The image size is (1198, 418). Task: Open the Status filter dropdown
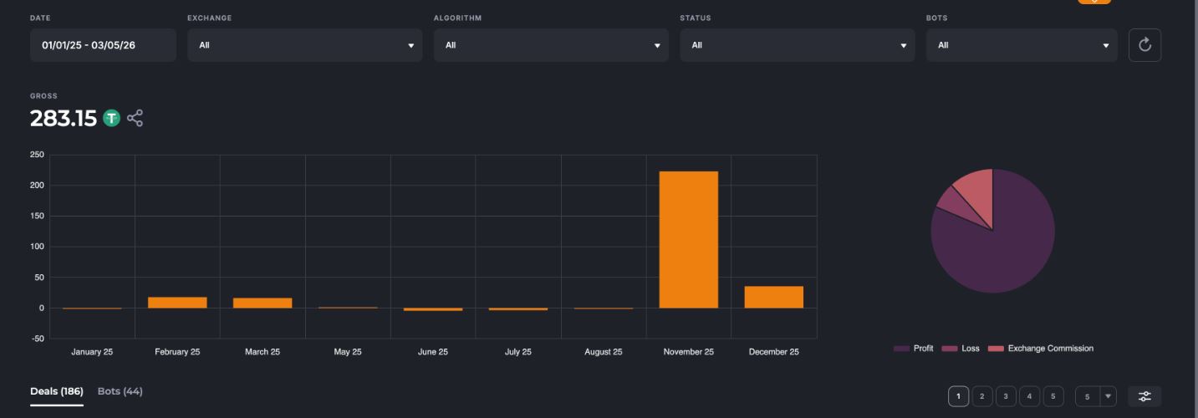click(797, 45)
